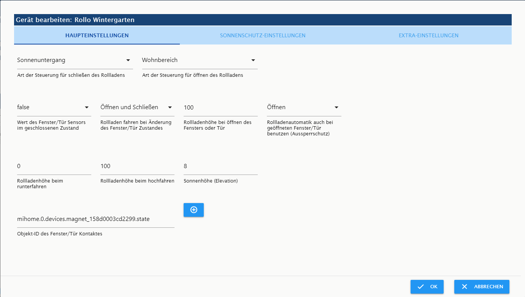Click the X icon on Abbrechen
525x297 pixels.
coord(464,287)
